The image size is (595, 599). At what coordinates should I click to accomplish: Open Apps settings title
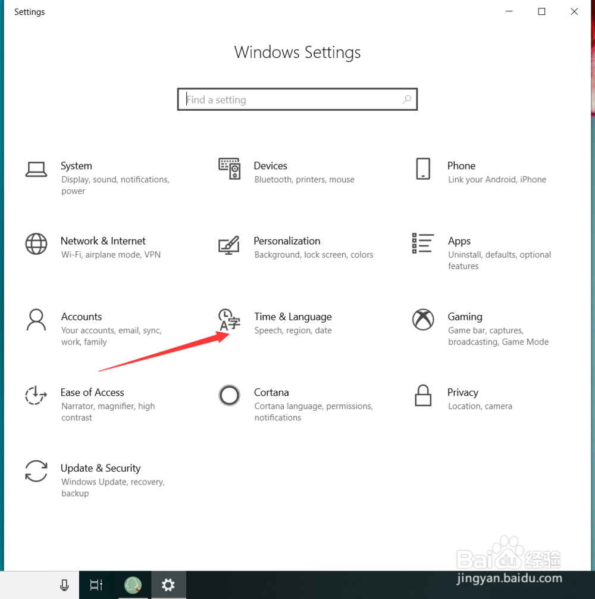point(459,241)
